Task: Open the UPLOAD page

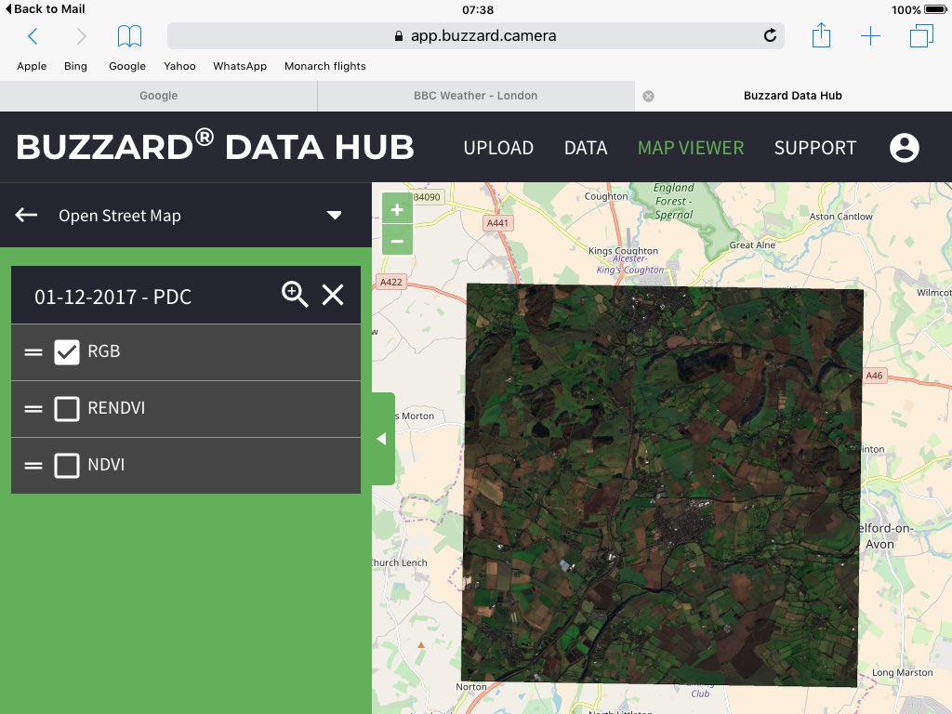Action: point(498,148)
